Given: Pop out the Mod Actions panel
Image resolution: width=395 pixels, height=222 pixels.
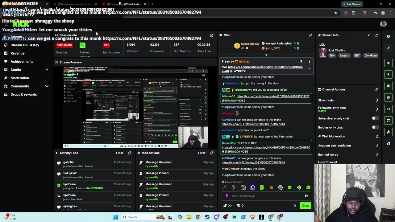Looking at the screenshot, I should [212, 153].
